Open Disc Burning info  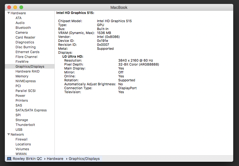(26, 47)
